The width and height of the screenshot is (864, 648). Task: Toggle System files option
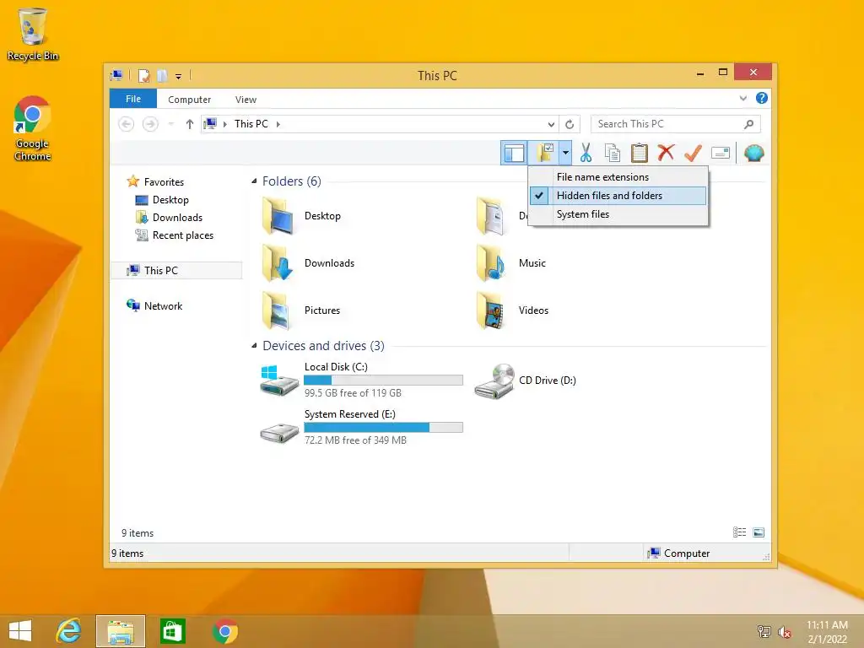point(618,214)
